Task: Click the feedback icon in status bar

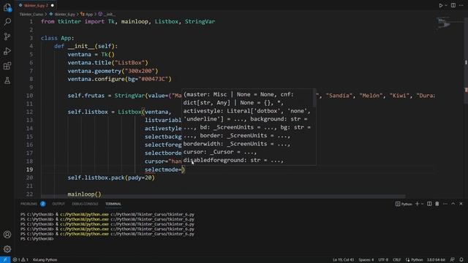Action: tap(453, 260)
